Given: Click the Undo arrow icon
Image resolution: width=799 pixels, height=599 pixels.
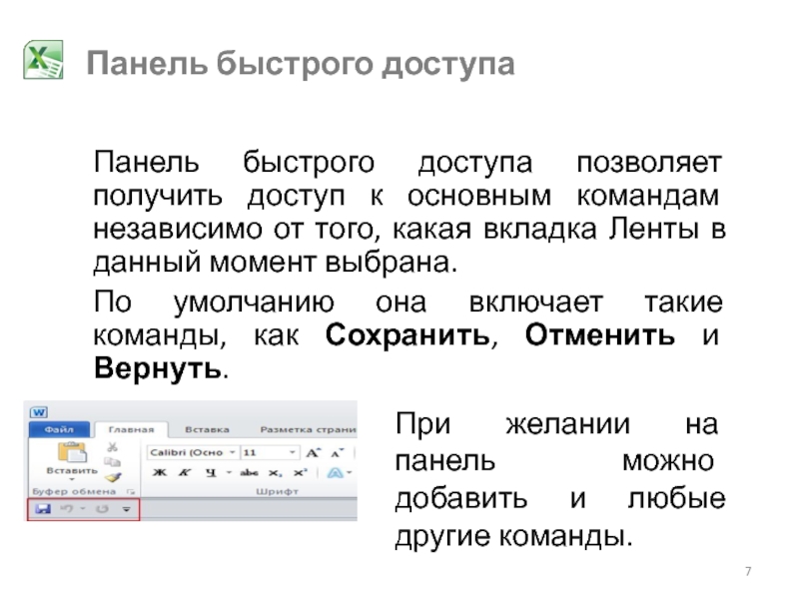Looking at the screenshot, I should tap(68, 509).
